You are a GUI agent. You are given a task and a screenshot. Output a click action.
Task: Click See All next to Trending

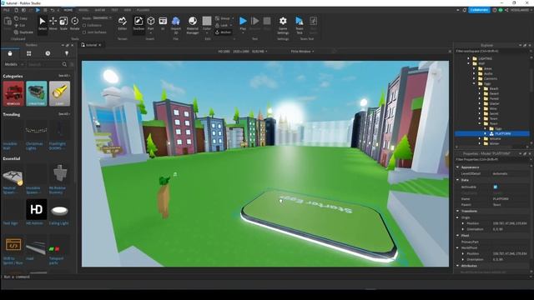[63, 114]
